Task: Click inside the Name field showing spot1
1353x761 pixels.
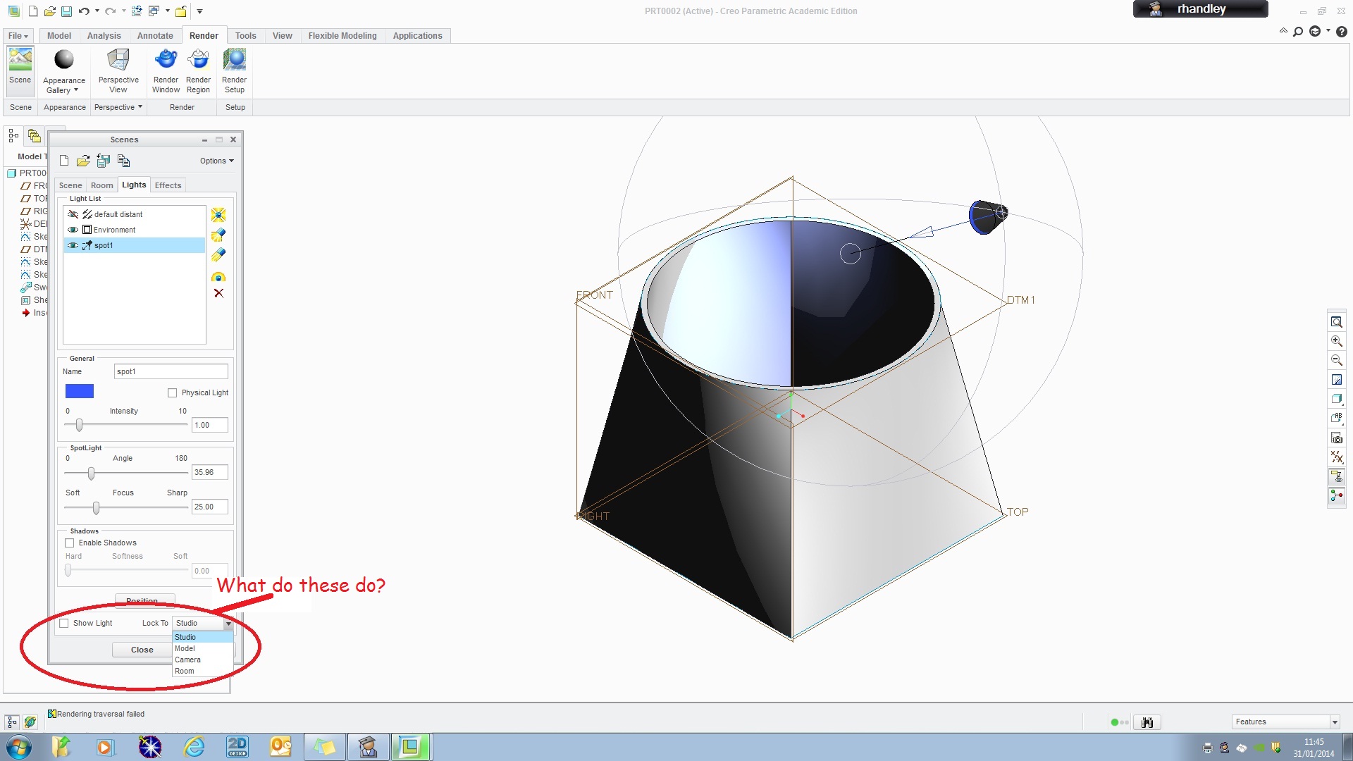Action: [171, 371]
